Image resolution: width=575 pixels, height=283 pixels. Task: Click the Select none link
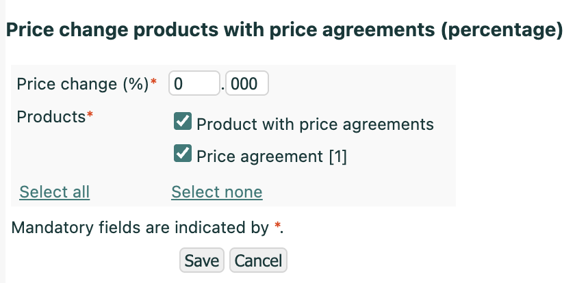[217, 192]
